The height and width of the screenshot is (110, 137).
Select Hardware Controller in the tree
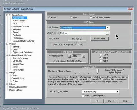coord(21,26)
